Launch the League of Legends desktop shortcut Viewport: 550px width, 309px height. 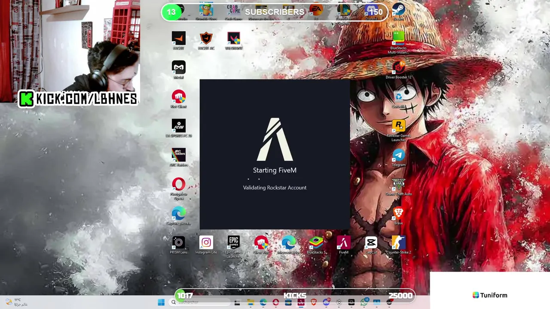(344, 14)
